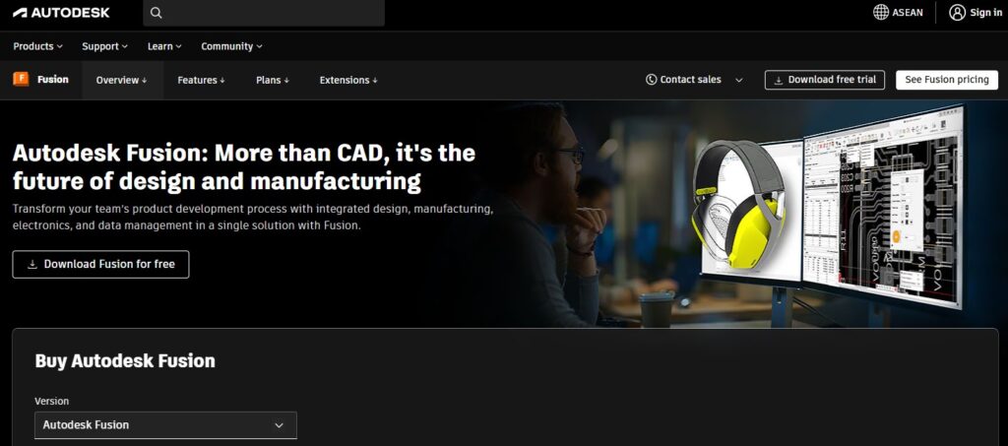Expand the chevron next to Contact sales
The height and width of the screenshot is (446, 1008).
point(739,80)
